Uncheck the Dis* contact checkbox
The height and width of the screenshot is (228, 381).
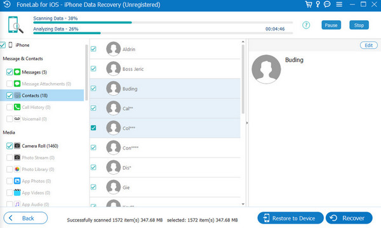coord(93,167)
